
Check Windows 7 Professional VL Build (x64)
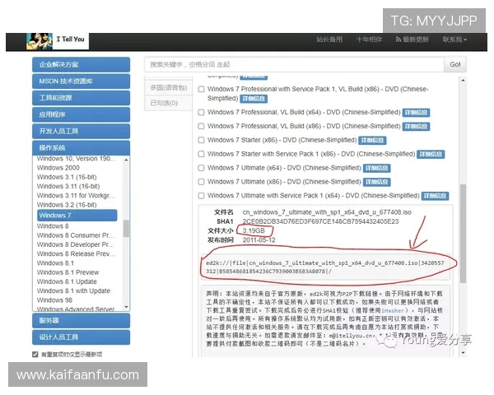point(201,112)
